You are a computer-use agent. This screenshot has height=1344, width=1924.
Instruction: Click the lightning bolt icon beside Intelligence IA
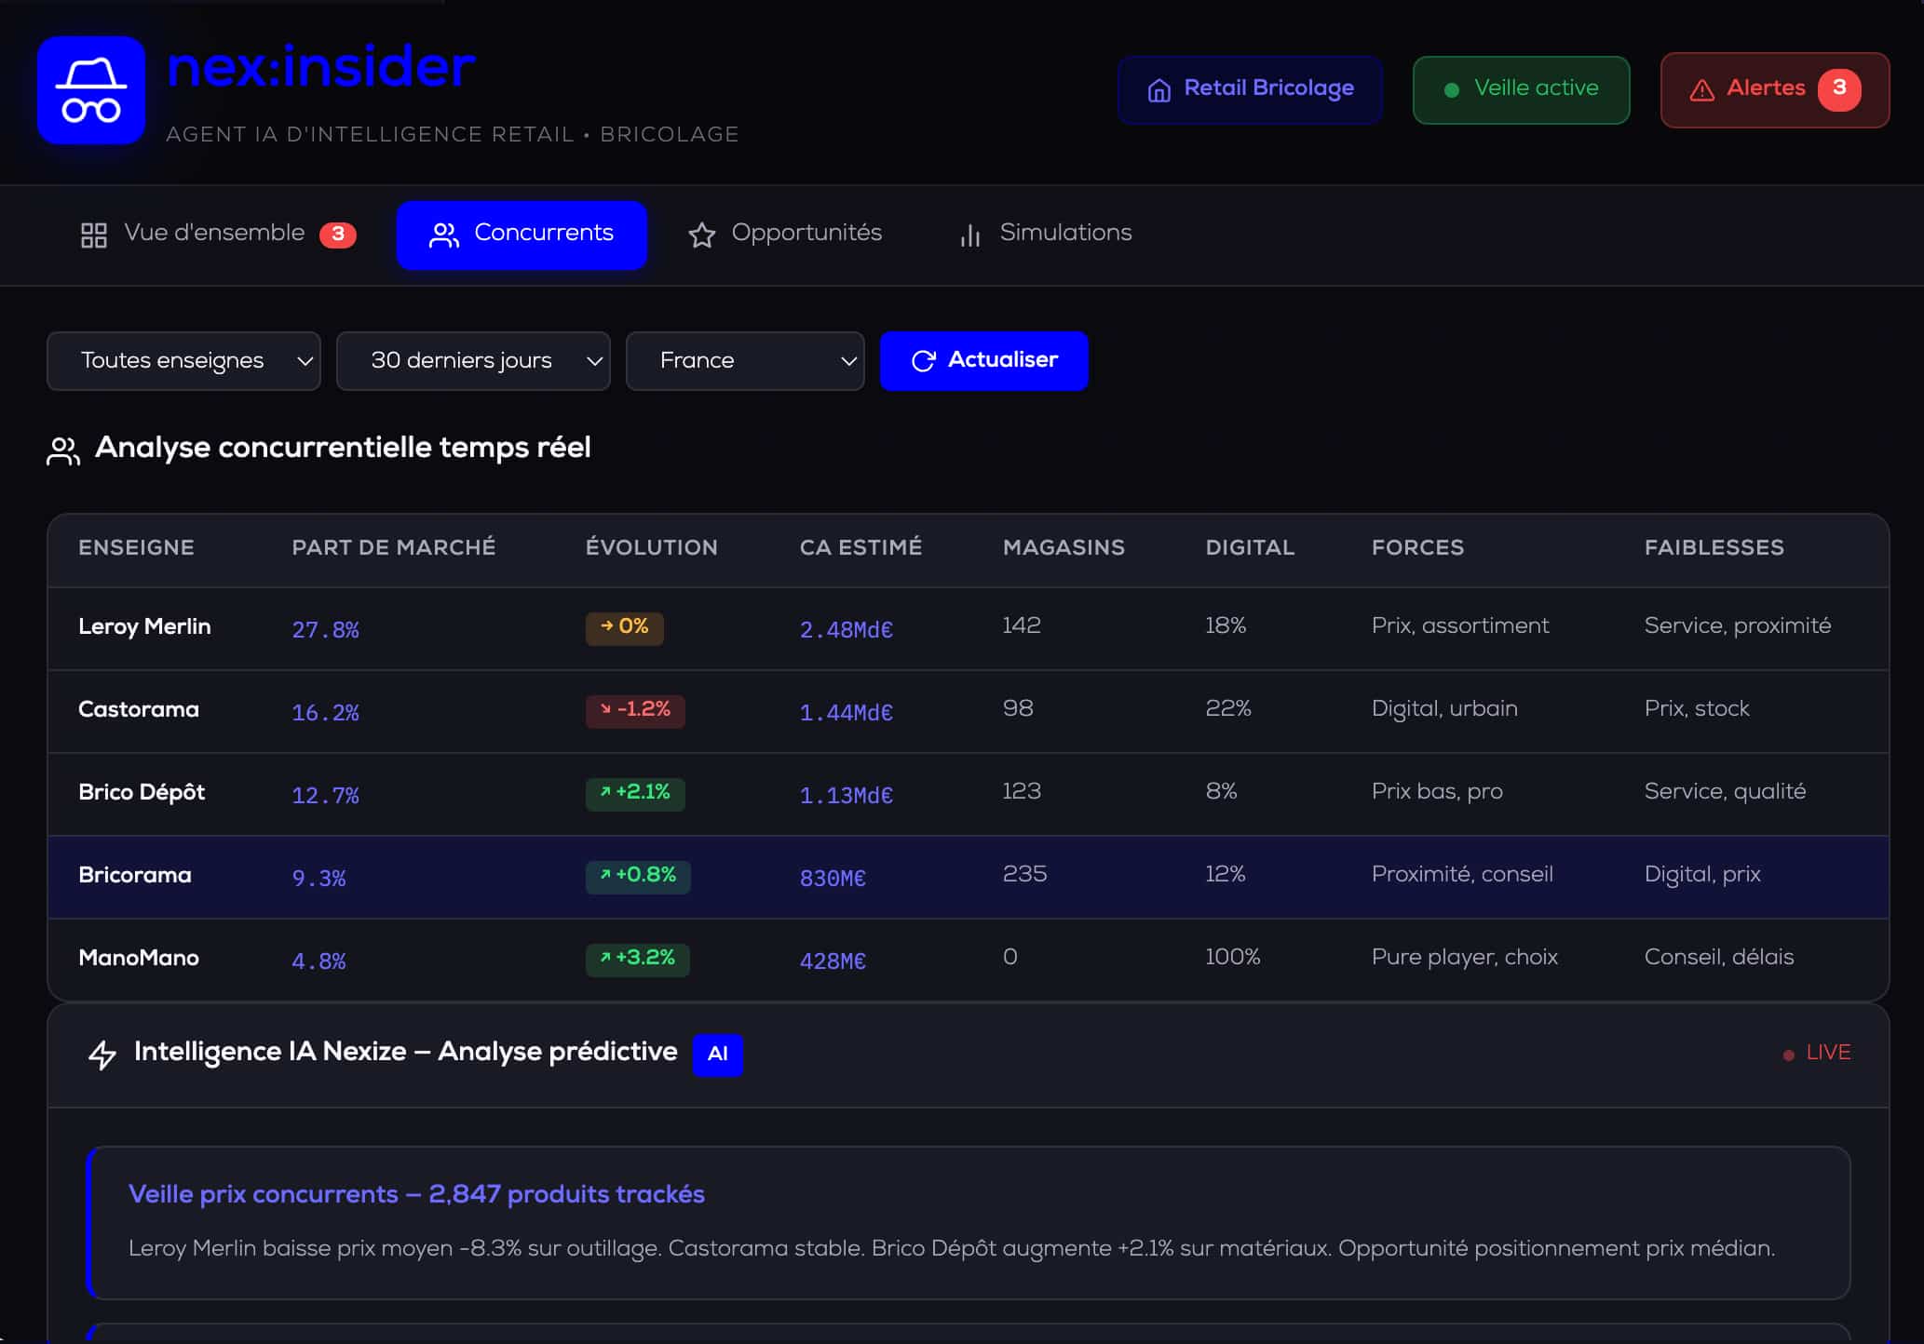(102, 1055)
